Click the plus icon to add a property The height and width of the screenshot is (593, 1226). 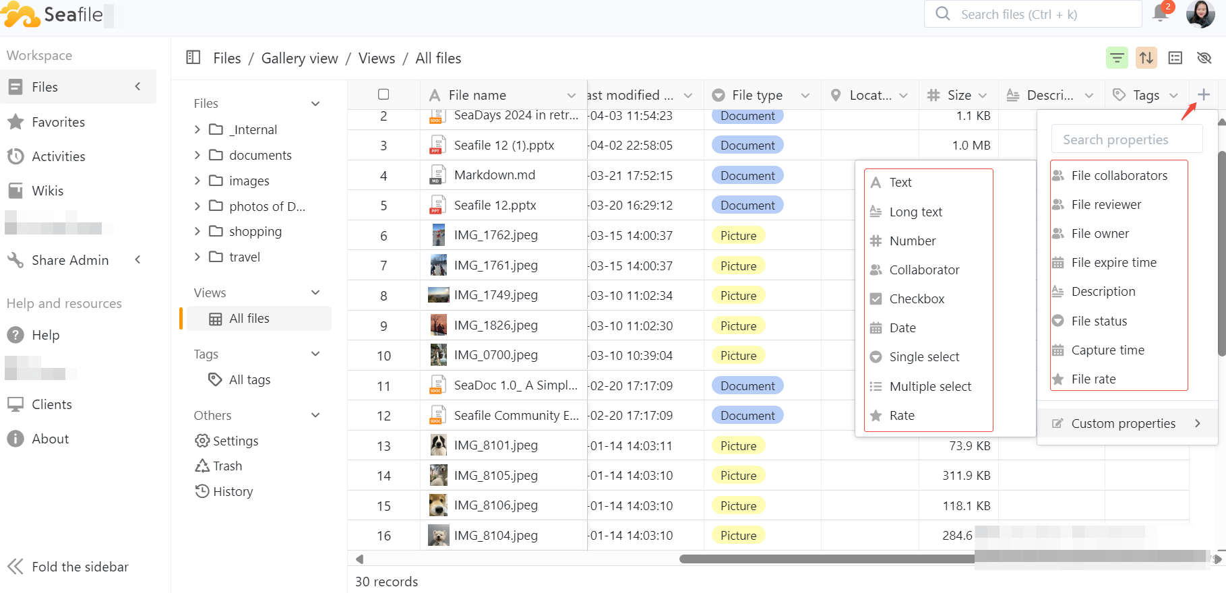1204,95
